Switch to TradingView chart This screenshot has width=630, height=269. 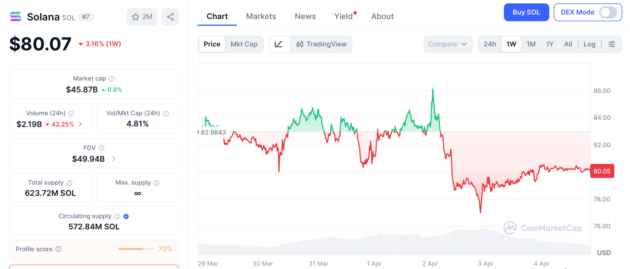pyautogui.click(x=321, y=44)
